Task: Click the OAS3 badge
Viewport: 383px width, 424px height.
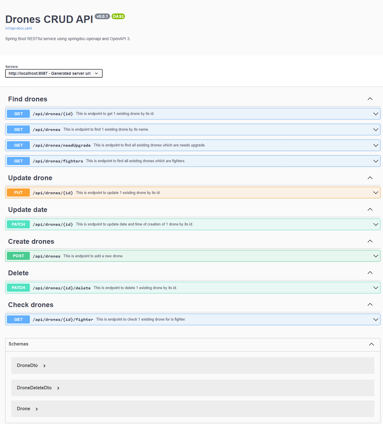Action: click(118, 16)
